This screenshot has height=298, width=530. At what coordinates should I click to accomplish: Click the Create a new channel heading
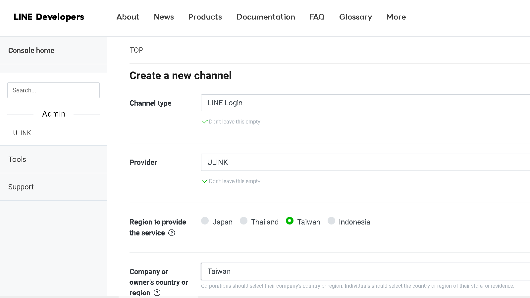(x=181, y=75)
